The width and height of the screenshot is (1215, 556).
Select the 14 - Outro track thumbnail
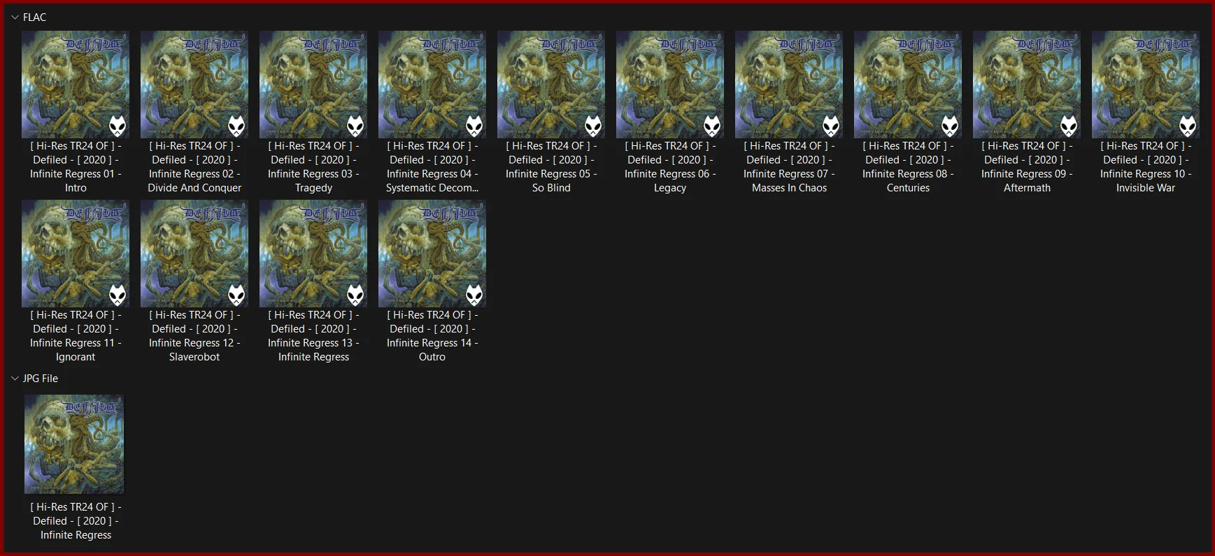point(432,254)
